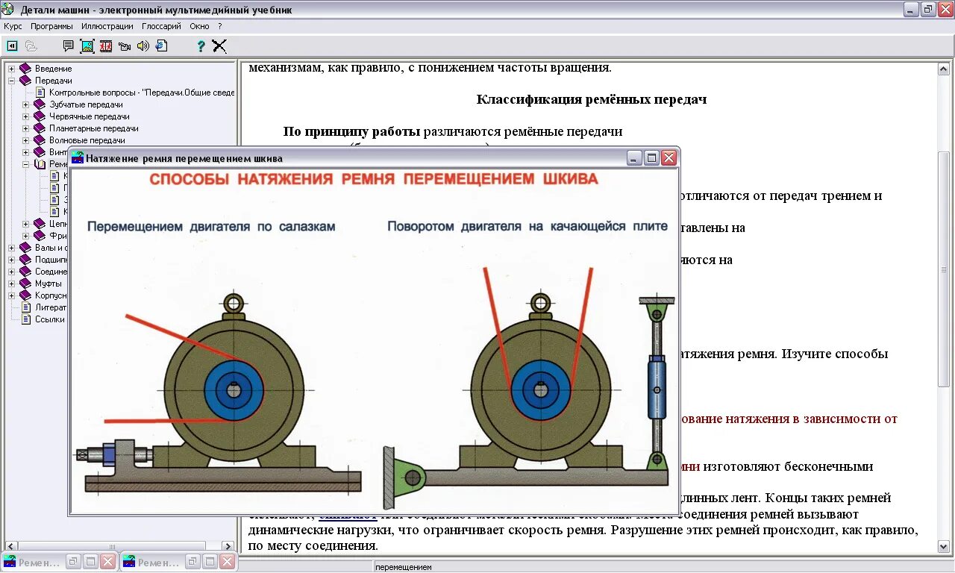The height and width of the screenshot is (573, 955).
Task: Open Контрольные вопросы tree entry
Action: pyautogui.click(x=142, y=93)
